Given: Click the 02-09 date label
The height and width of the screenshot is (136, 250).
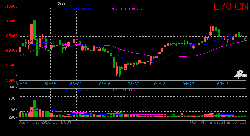Looking at the screenshot, I should pyautogui.click(x=50, y=83).
